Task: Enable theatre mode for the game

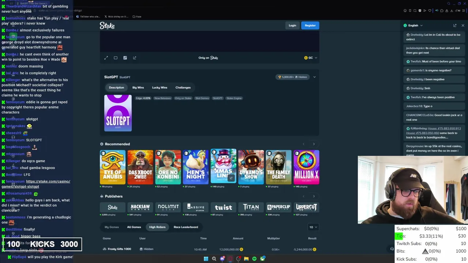Action: (116, 58)
